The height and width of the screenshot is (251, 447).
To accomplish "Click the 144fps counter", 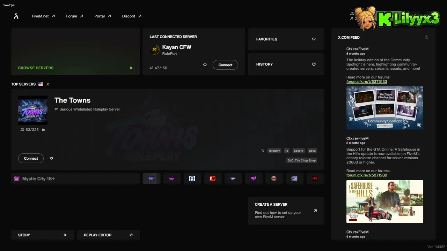I will 9,5.
